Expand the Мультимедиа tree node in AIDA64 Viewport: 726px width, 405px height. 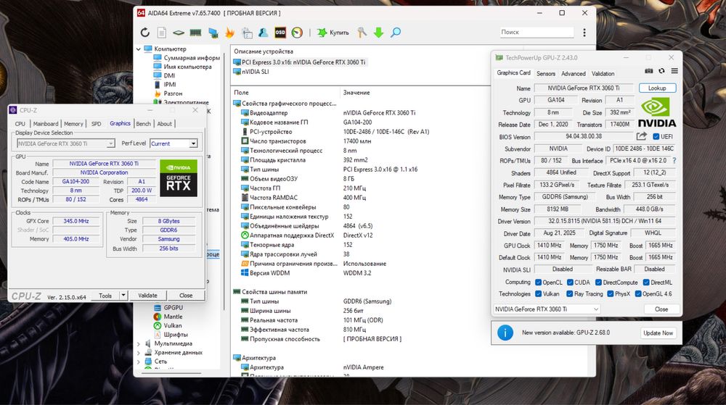point(139,343)
